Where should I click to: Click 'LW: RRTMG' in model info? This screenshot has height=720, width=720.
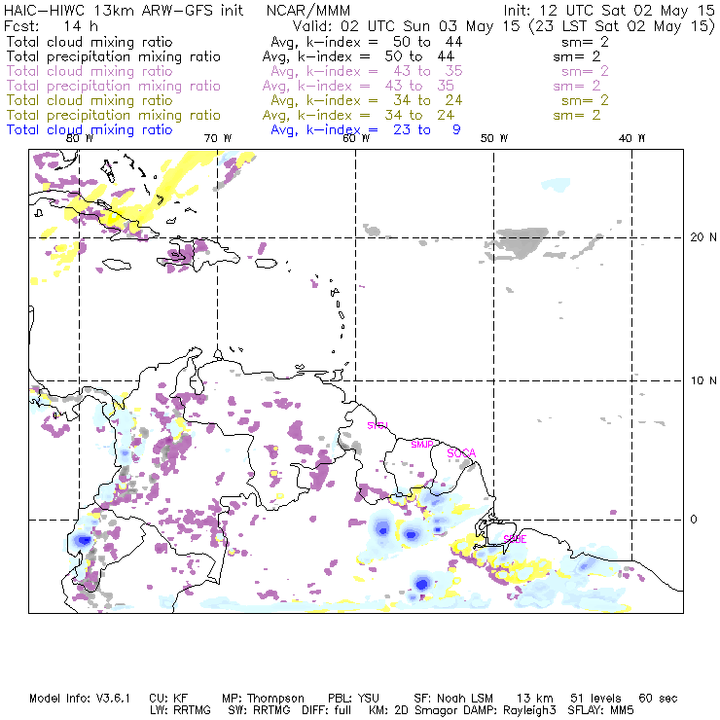point(180,710)
